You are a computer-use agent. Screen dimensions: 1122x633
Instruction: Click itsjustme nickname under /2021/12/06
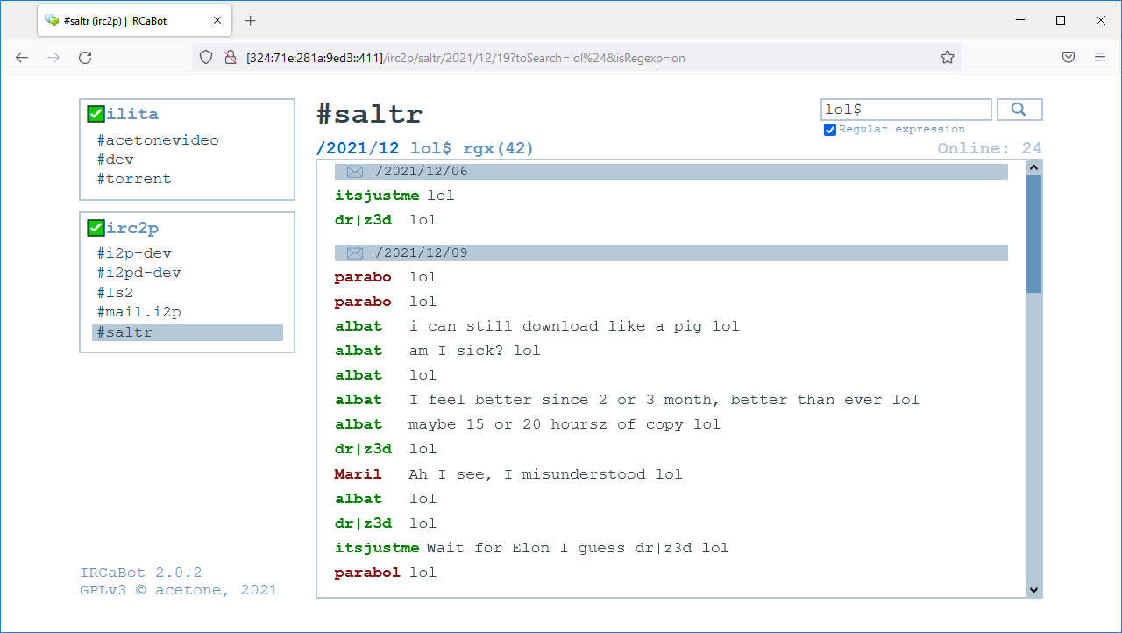point(377,196)
